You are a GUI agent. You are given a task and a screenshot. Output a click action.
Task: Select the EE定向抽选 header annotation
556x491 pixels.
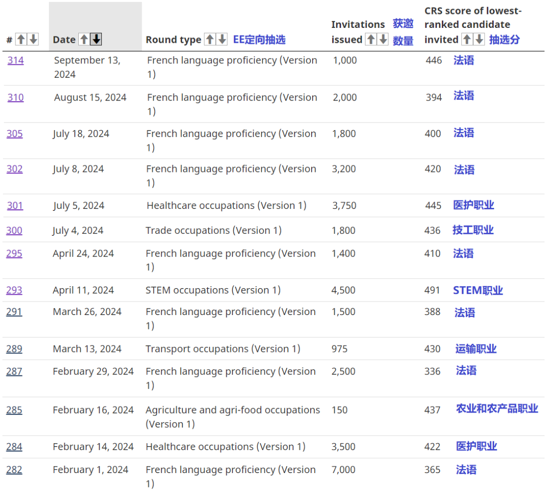coord(259,39)
